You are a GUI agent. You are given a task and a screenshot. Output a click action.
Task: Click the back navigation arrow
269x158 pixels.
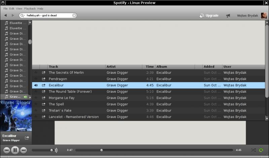click(x=5, y=15)
